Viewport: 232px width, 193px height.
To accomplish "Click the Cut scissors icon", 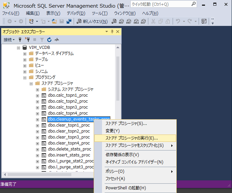I will pyautogui.click(x=153, y=21).
